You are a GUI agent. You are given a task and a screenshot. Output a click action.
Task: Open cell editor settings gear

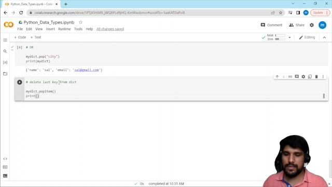303,76
